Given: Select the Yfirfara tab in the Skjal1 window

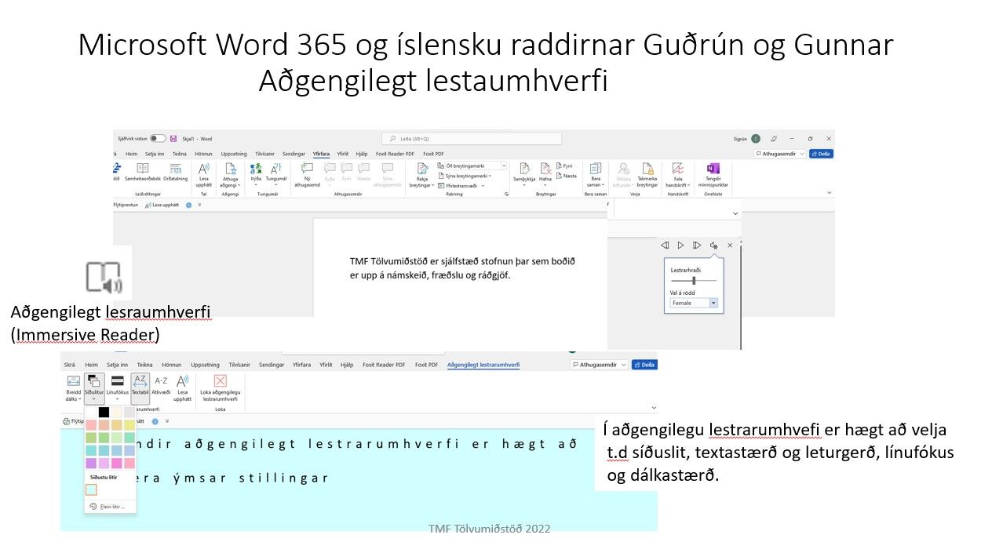Looking at the screenshot, I should [321, 154].
